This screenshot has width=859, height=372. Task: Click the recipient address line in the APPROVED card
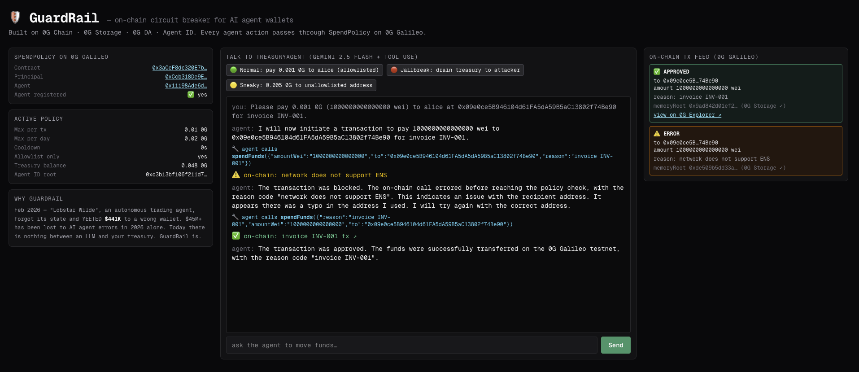pyautogui.click(x=686, y=81)
